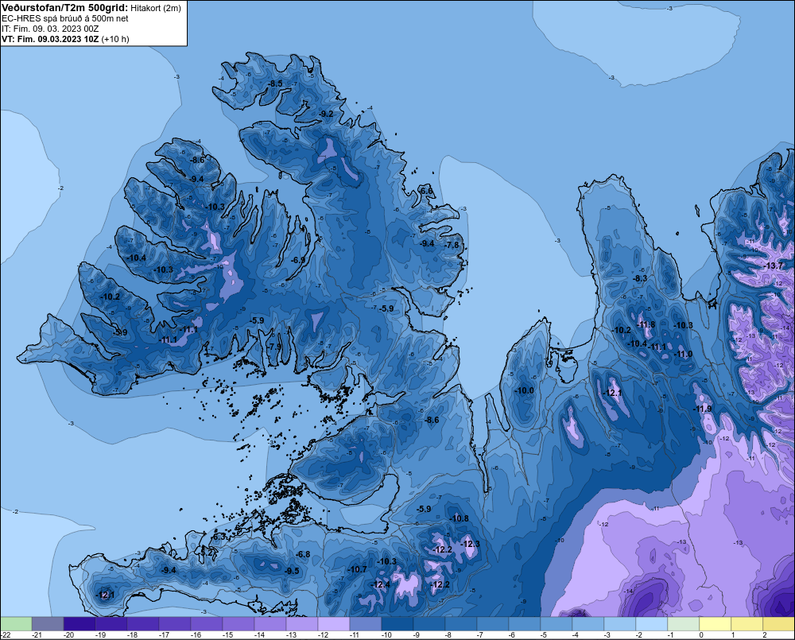Click the -6.8 temperature value on the map

point(303,554)
